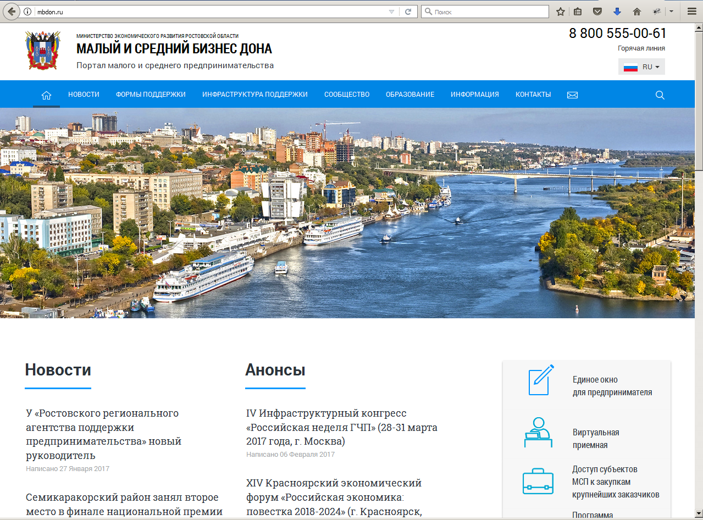703x520 pixels.
Task: Open announcement XIV Красноярский экономический форум
Action: (334, 497)
